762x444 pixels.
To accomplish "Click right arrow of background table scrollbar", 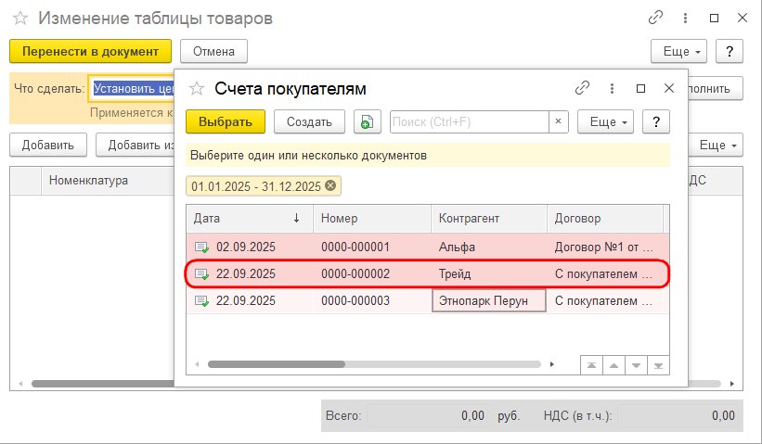I will click(x=732, y=384).
